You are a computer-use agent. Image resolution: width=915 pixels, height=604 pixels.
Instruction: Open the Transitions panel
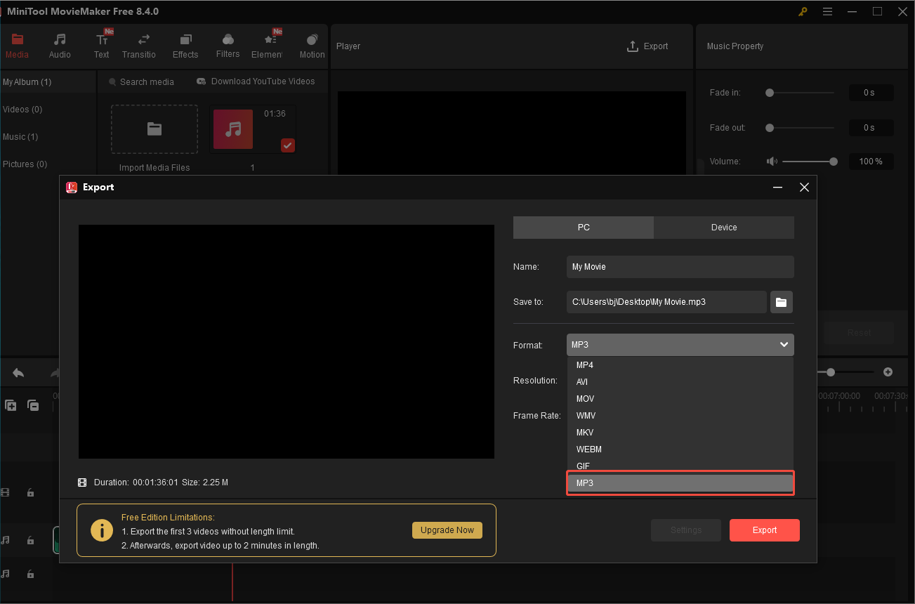point(138,45)
